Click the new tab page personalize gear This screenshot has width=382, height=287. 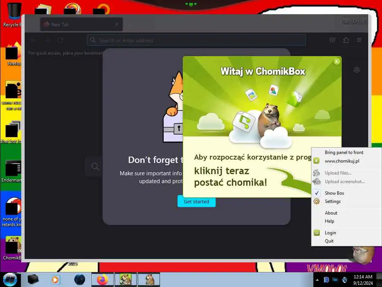coord(356,70)
